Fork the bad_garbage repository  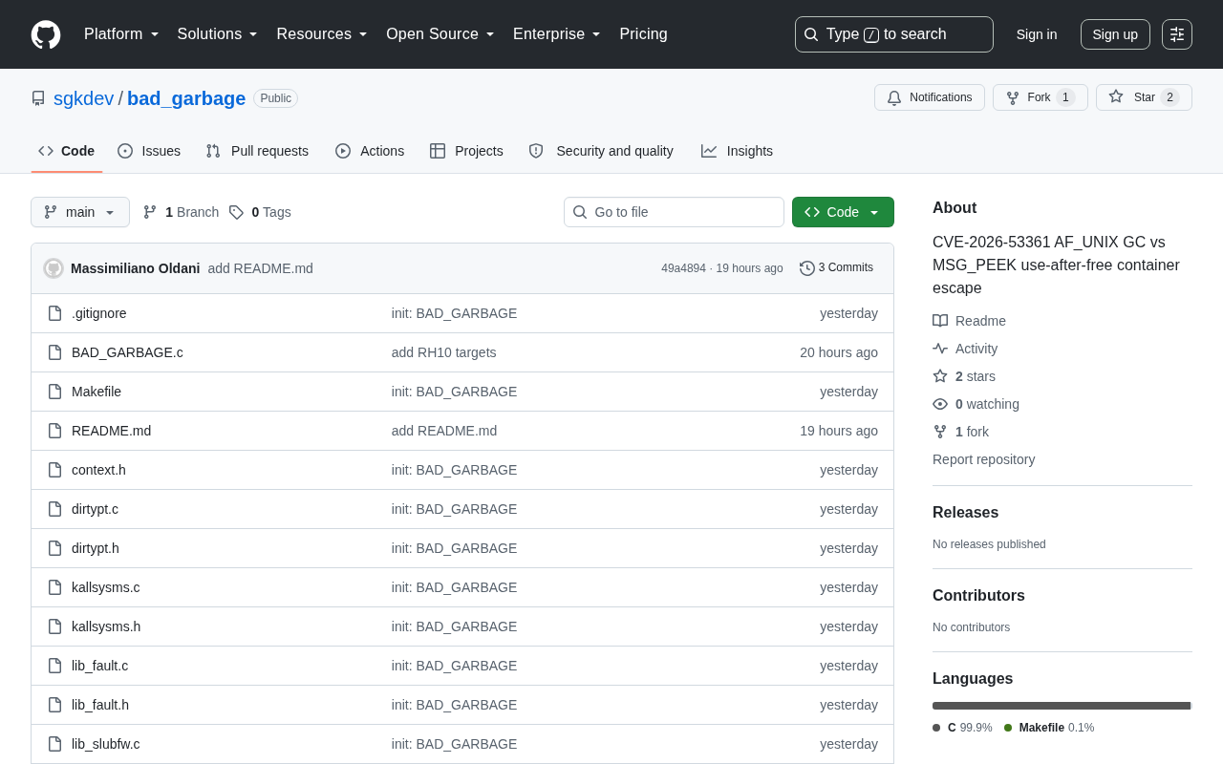(1041, 97)
